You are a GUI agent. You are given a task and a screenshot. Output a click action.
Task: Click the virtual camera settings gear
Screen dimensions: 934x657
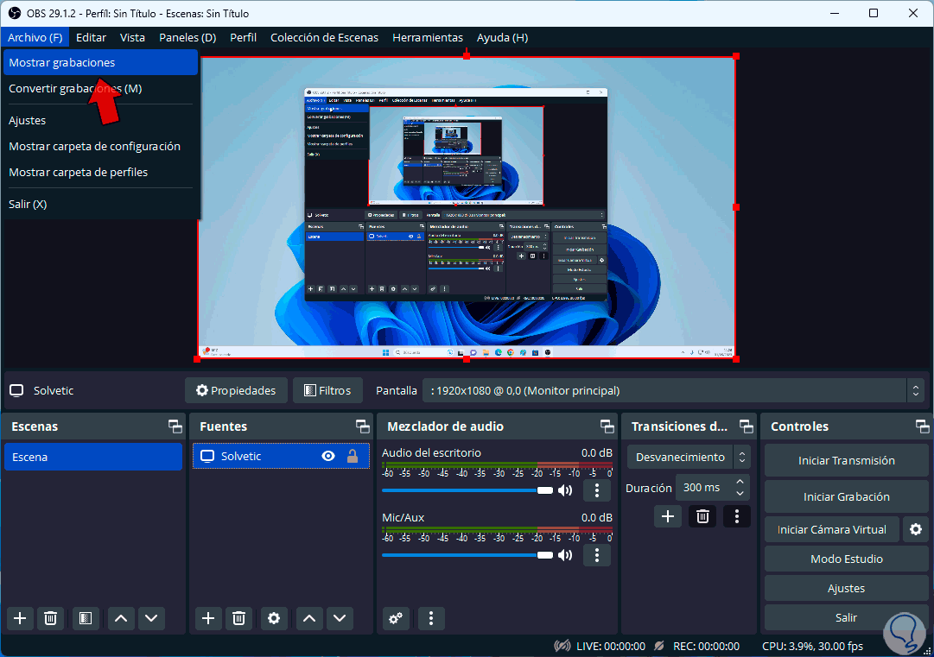[x=916, y=529]
